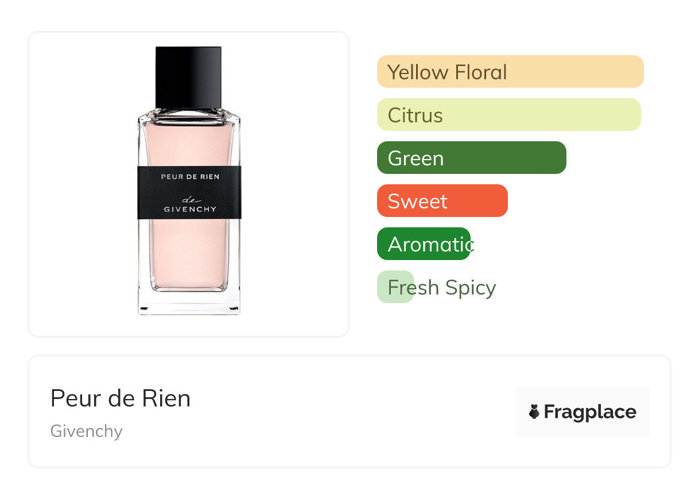The height and width of the screenshot is (496, 699).
Task: Click the Fragplace wordmark text
Action: pyautogui.click(x=590, y=412)
